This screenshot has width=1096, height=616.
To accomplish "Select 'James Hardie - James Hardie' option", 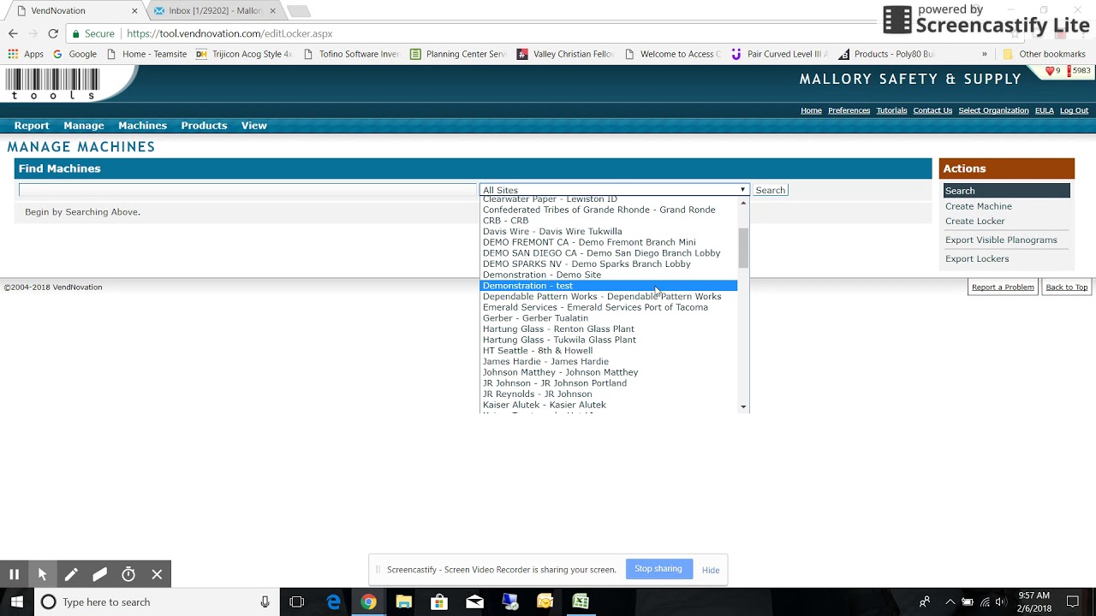I will 608,362.
